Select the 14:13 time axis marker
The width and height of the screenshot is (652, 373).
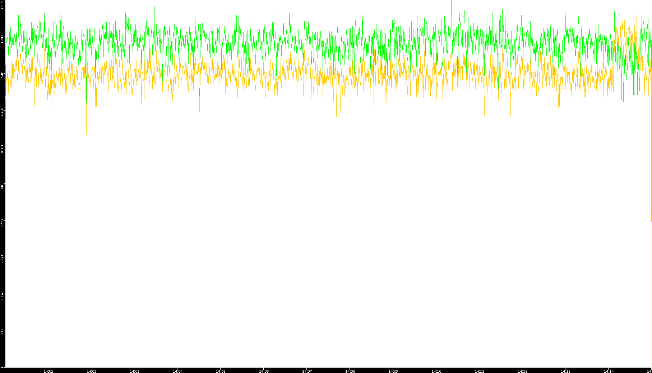point(565,371)
